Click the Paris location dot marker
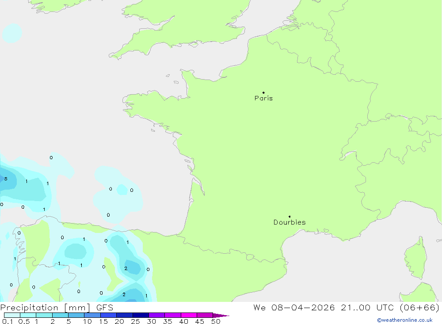 (x=263, y=92)
